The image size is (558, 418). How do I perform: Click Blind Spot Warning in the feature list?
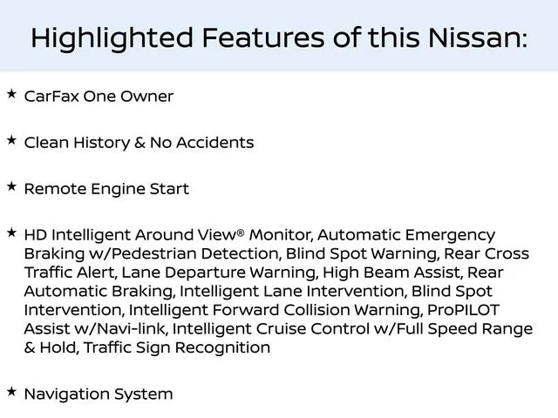tap(361, 254)
